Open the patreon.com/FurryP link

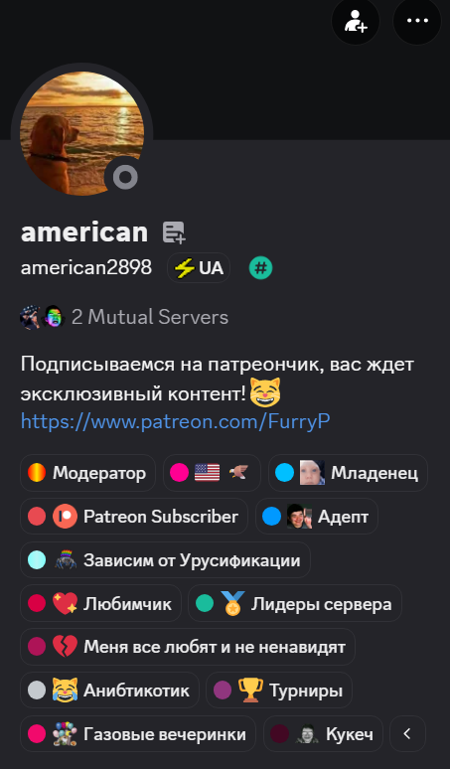click(x=175, y=421)
